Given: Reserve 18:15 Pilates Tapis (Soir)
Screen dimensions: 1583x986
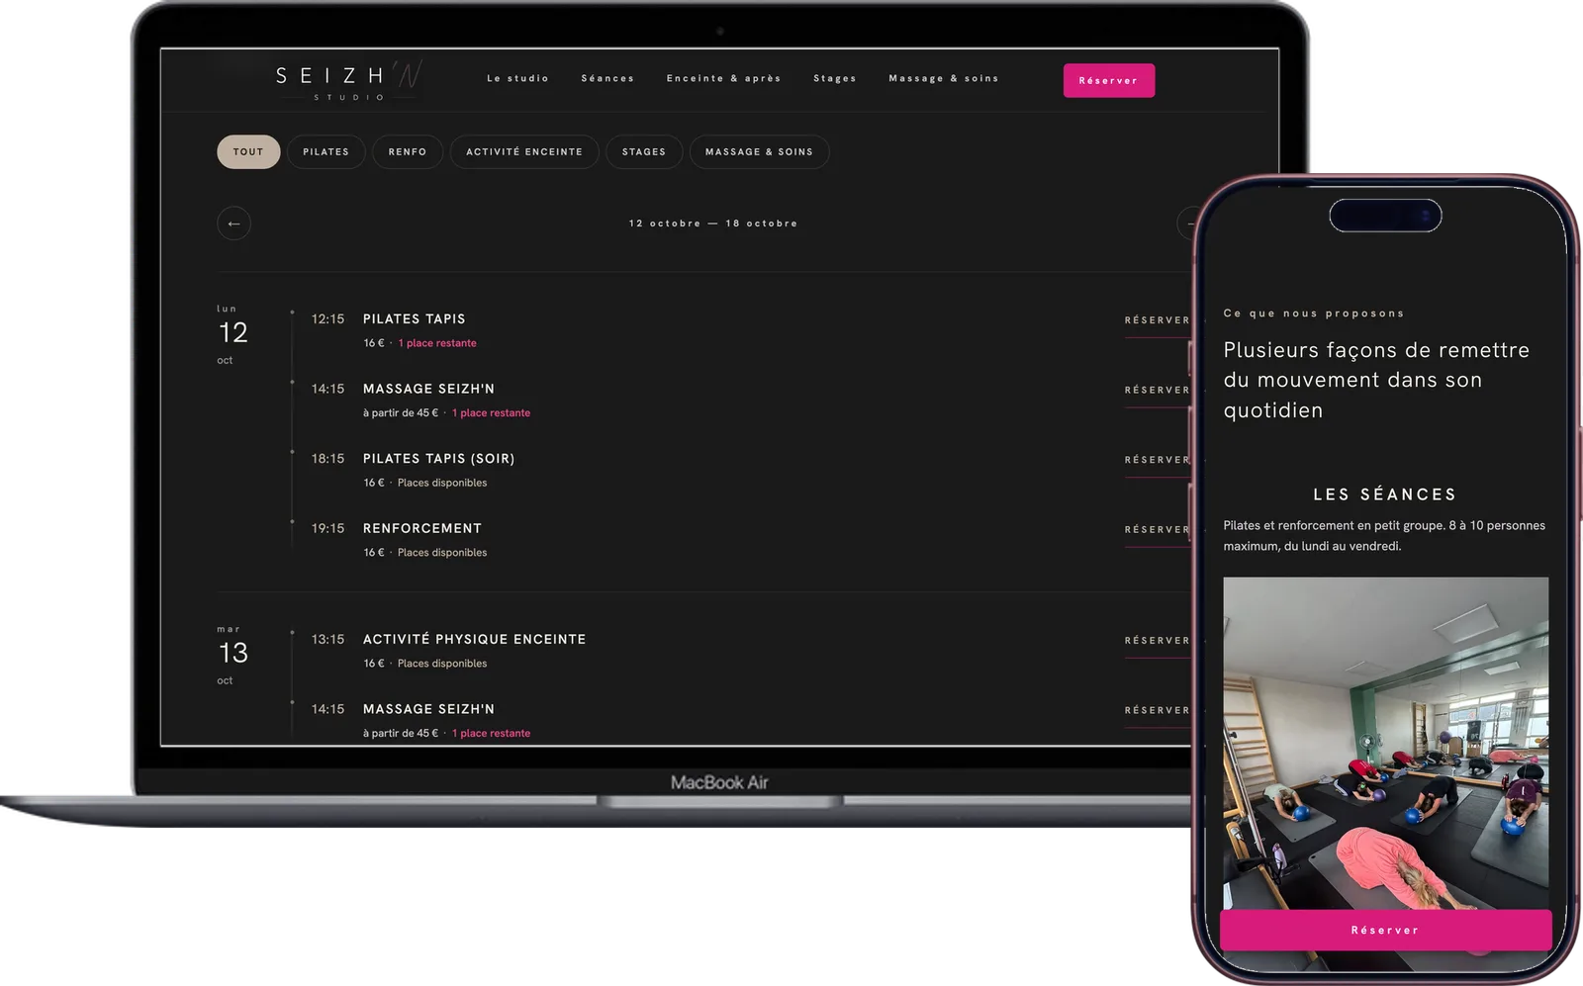Looking at the screenshot, I should pyautogui.click(x=1157, y=460).
